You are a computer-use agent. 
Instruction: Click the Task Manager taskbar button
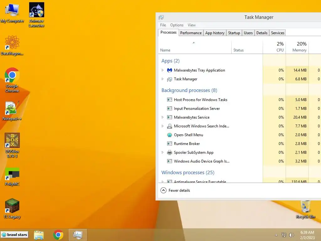tap(78, 235)
